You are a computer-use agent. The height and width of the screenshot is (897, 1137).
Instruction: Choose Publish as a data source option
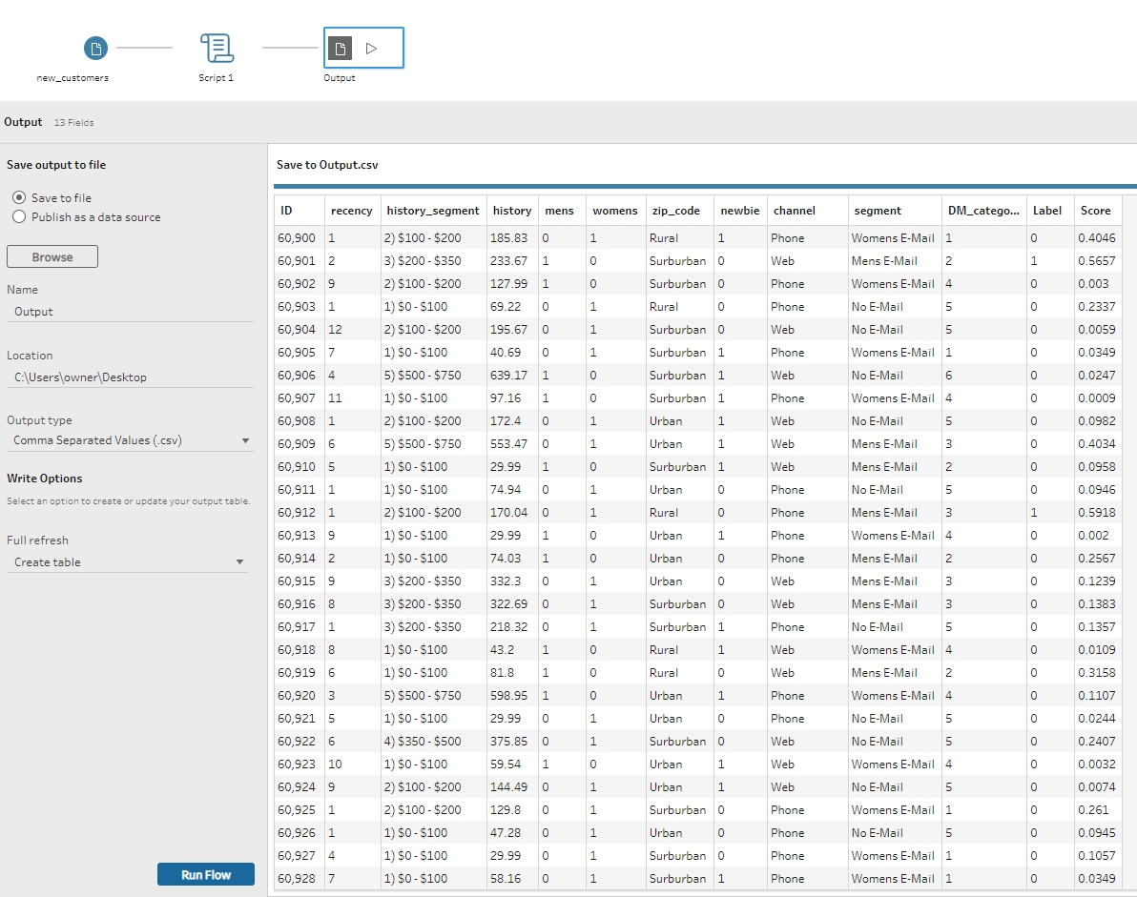pos(19,217)
